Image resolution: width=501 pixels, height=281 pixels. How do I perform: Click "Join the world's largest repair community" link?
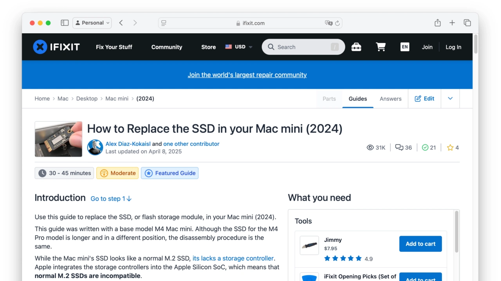click(247, 75)
